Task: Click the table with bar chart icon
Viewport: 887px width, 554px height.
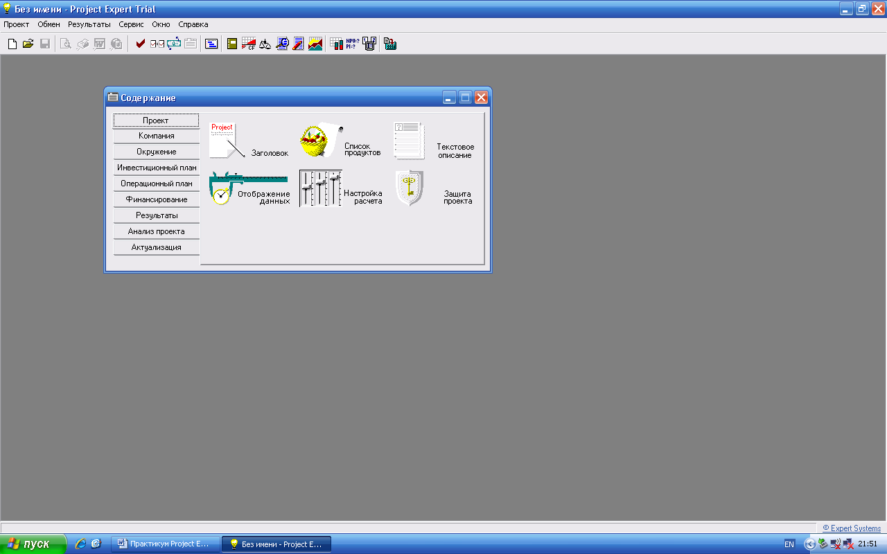Action: (x=337, y=44)
